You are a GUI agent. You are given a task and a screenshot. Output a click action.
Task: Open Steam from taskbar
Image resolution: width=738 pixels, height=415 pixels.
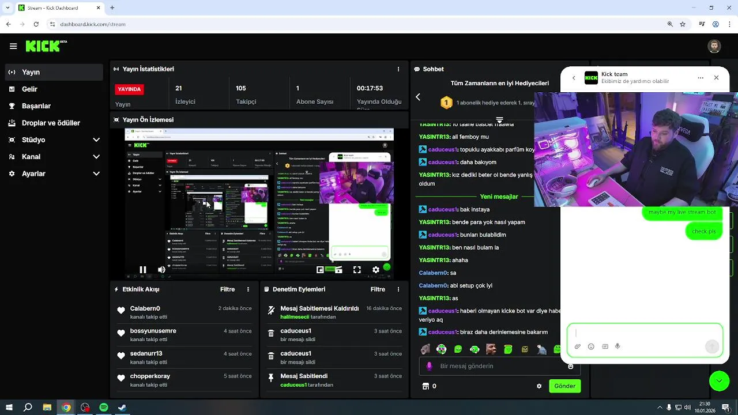pos(122,408)
